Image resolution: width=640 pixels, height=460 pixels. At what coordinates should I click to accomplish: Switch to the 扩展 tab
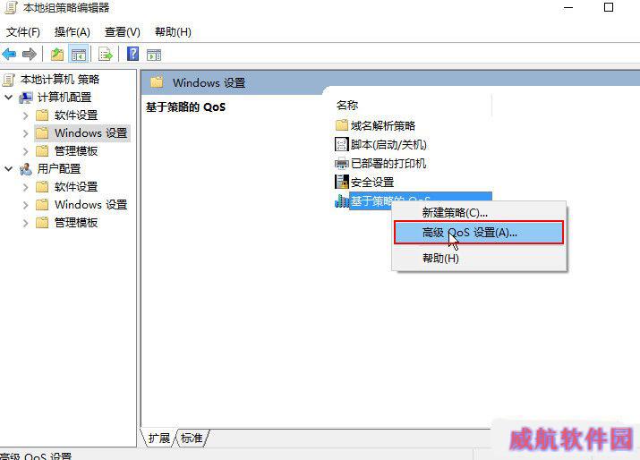159,439
